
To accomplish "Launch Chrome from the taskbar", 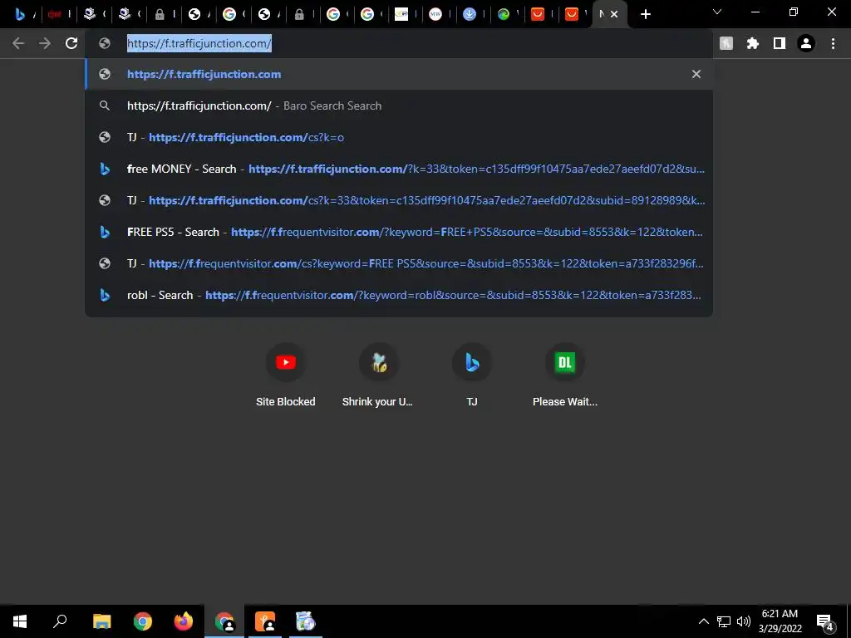I will (143, 621).
